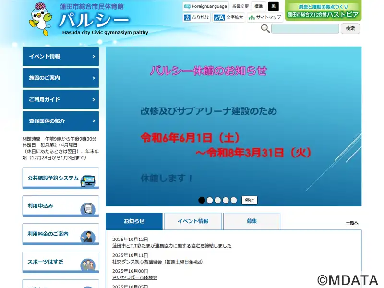Click the group icon on スポーツはすだ
The image size is (384, 288).
click(x=88, y=265)
